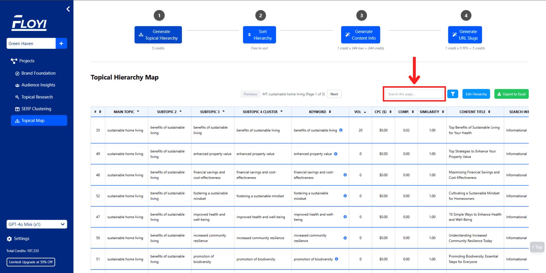Show info icon for fostering a sustainable mindset keyword
Screen dimensions: 546x273
point(345,196)
